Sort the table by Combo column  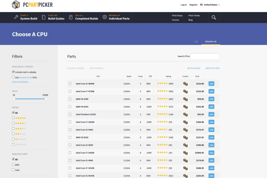click(185, 77)
